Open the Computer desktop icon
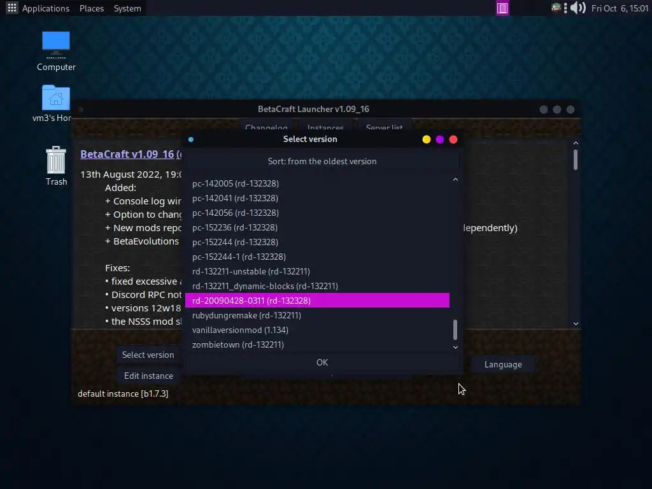Screen dimensions: 652x489 pyautogui.click(x=56, y=51)
